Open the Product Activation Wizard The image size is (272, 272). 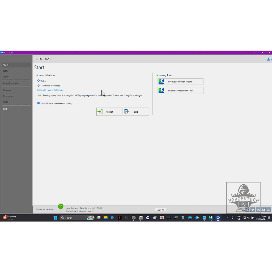[x=180, y=82]
